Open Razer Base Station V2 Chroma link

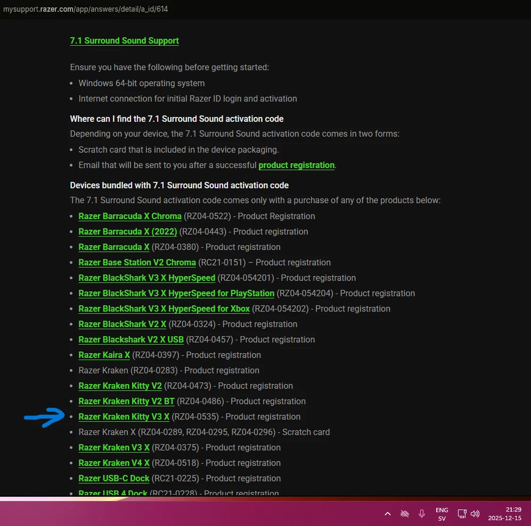click(137, 263)
